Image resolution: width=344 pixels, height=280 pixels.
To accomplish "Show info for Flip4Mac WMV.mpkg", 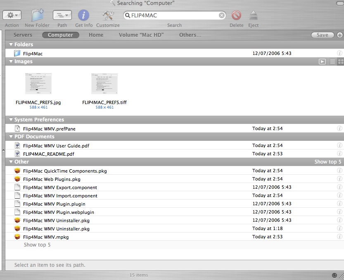I will tap(339, 237).
